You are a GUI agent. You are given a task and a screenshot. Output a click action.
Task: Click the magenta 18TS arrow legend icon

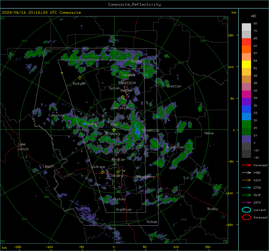coord(246,203)
